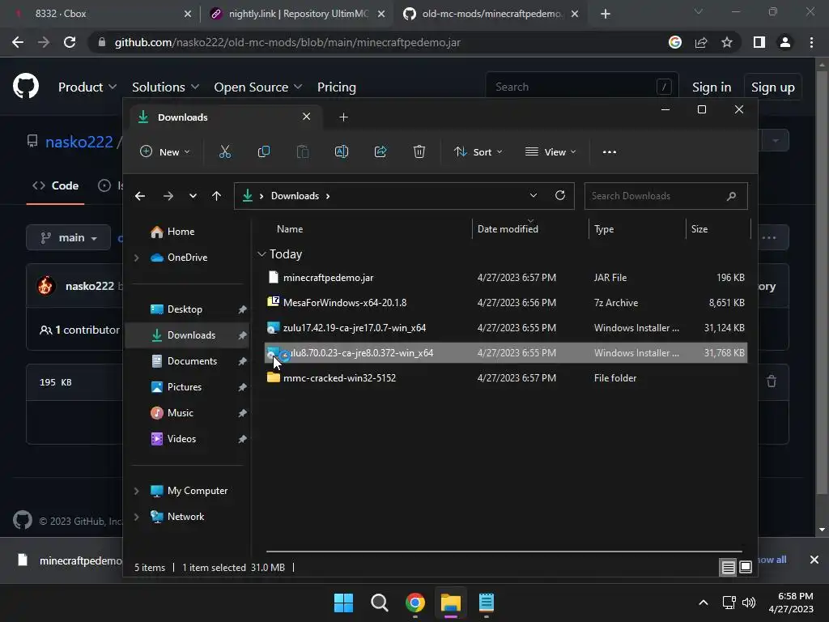Open the Open Source menu on GitHub
Image resolution: width=829 pixels, height=622 pixels.
point(258,87)
